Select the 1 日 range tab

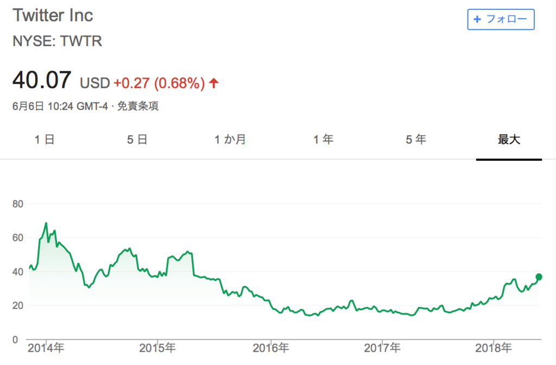pos(45,140)
